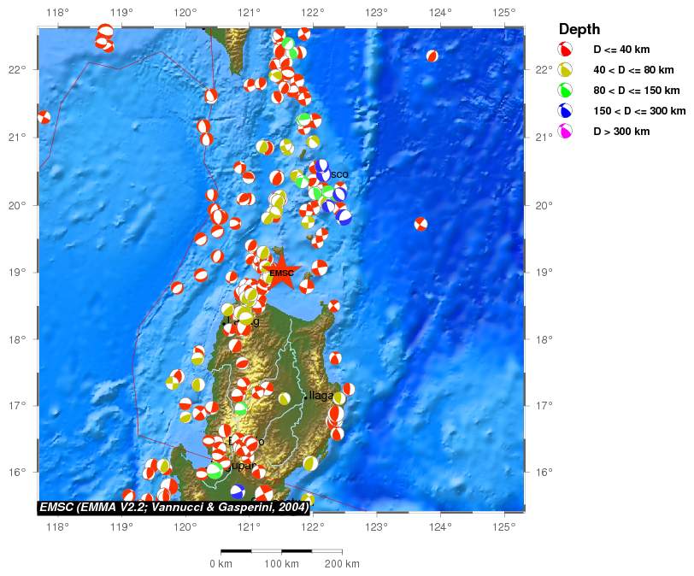Click the D > 300 km legend text

click(621, 132)
